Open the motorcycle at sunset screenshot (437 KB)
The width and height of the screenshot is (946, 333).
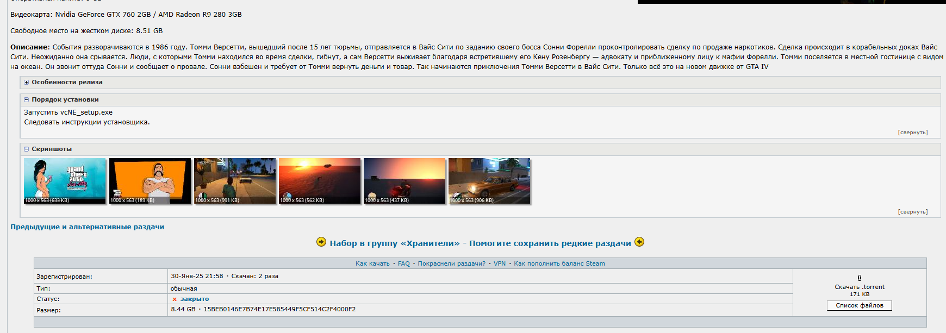click(404, 181)
